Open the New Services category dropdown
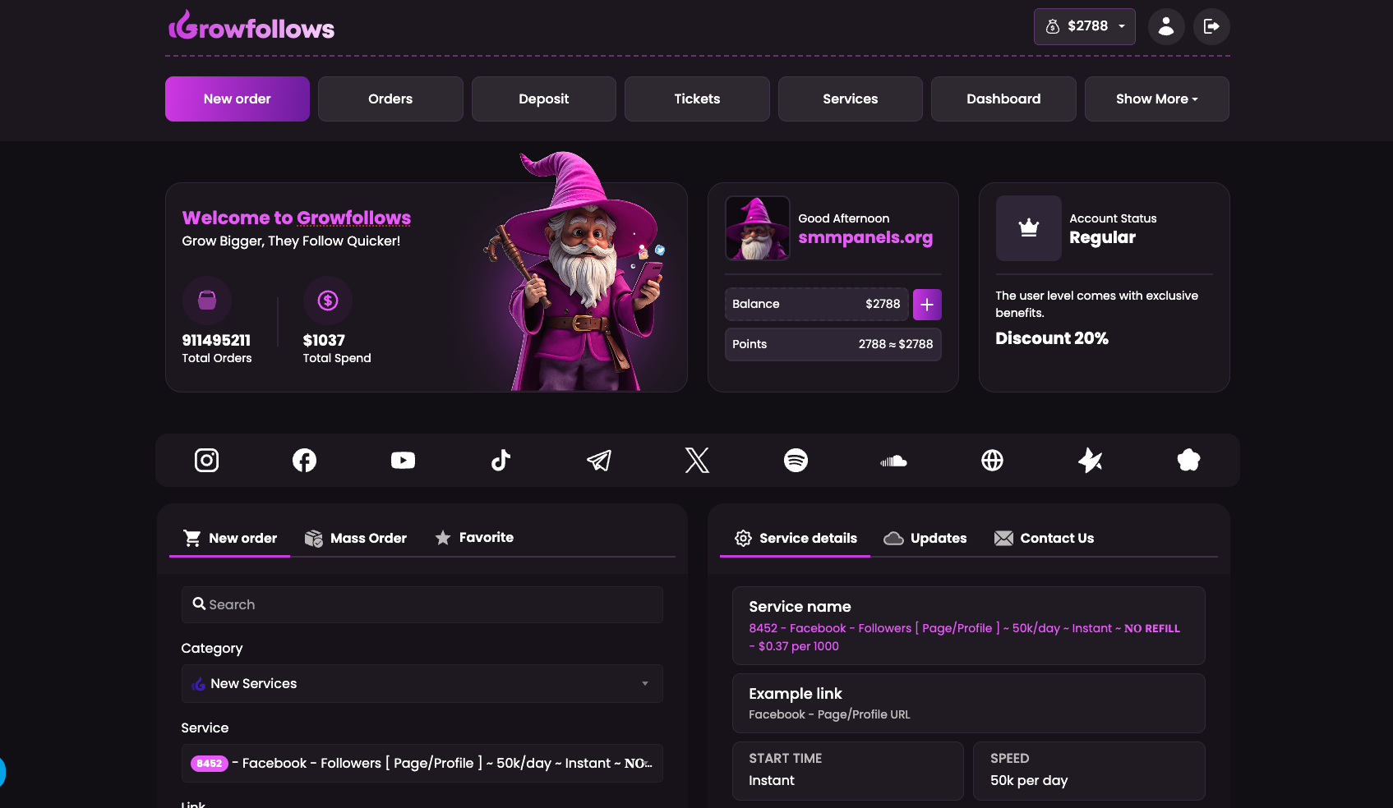This screenshot has height=808, width=1393. 422,683
